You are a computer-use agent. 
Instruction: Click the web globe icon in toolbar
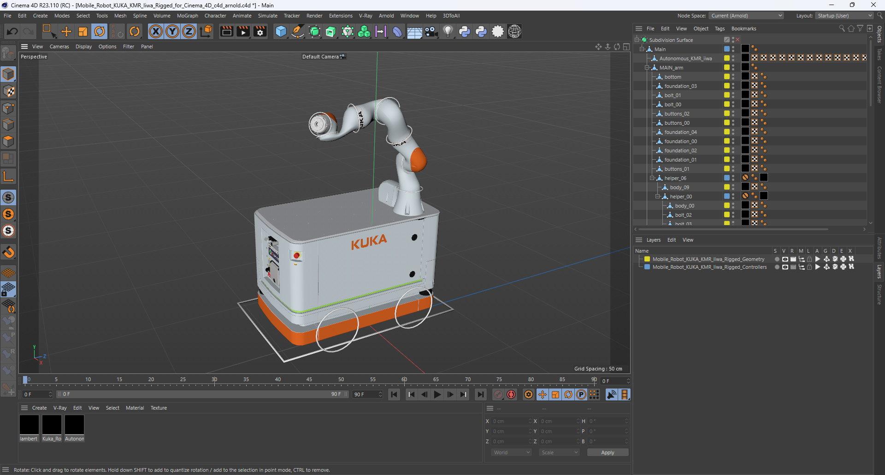(x=515, y=31)
